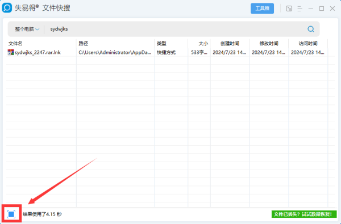Close the 文件快搜 window
The height and width of the screenshot is (224, 341).
(x=332, y=9)
